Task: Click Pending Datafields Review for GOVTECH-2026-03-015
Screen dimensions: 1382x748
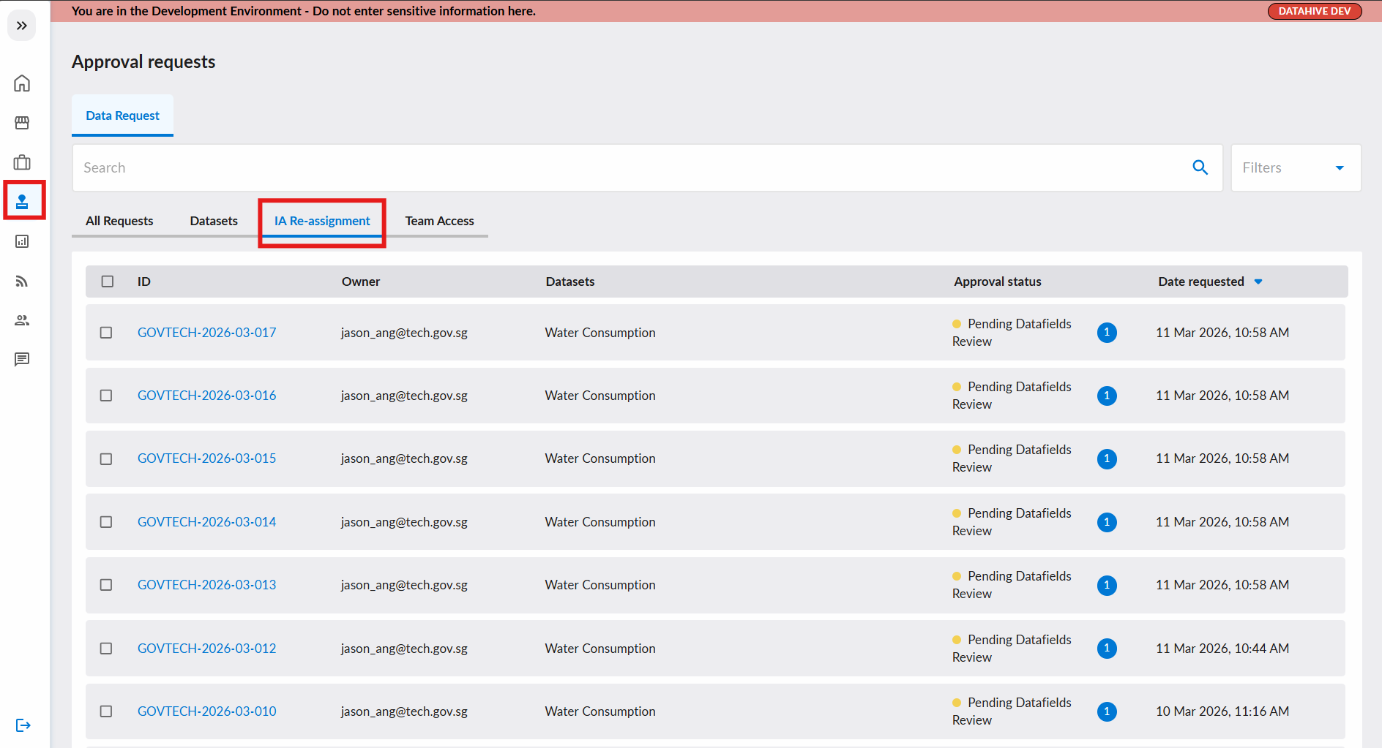Action: click(1012, 458)
